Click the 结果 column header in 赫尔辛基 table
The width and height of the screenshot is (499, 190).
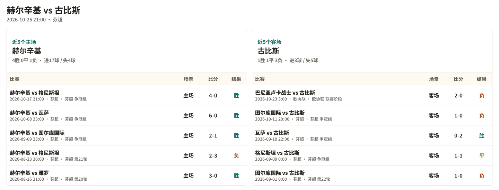tap(236, 79)
